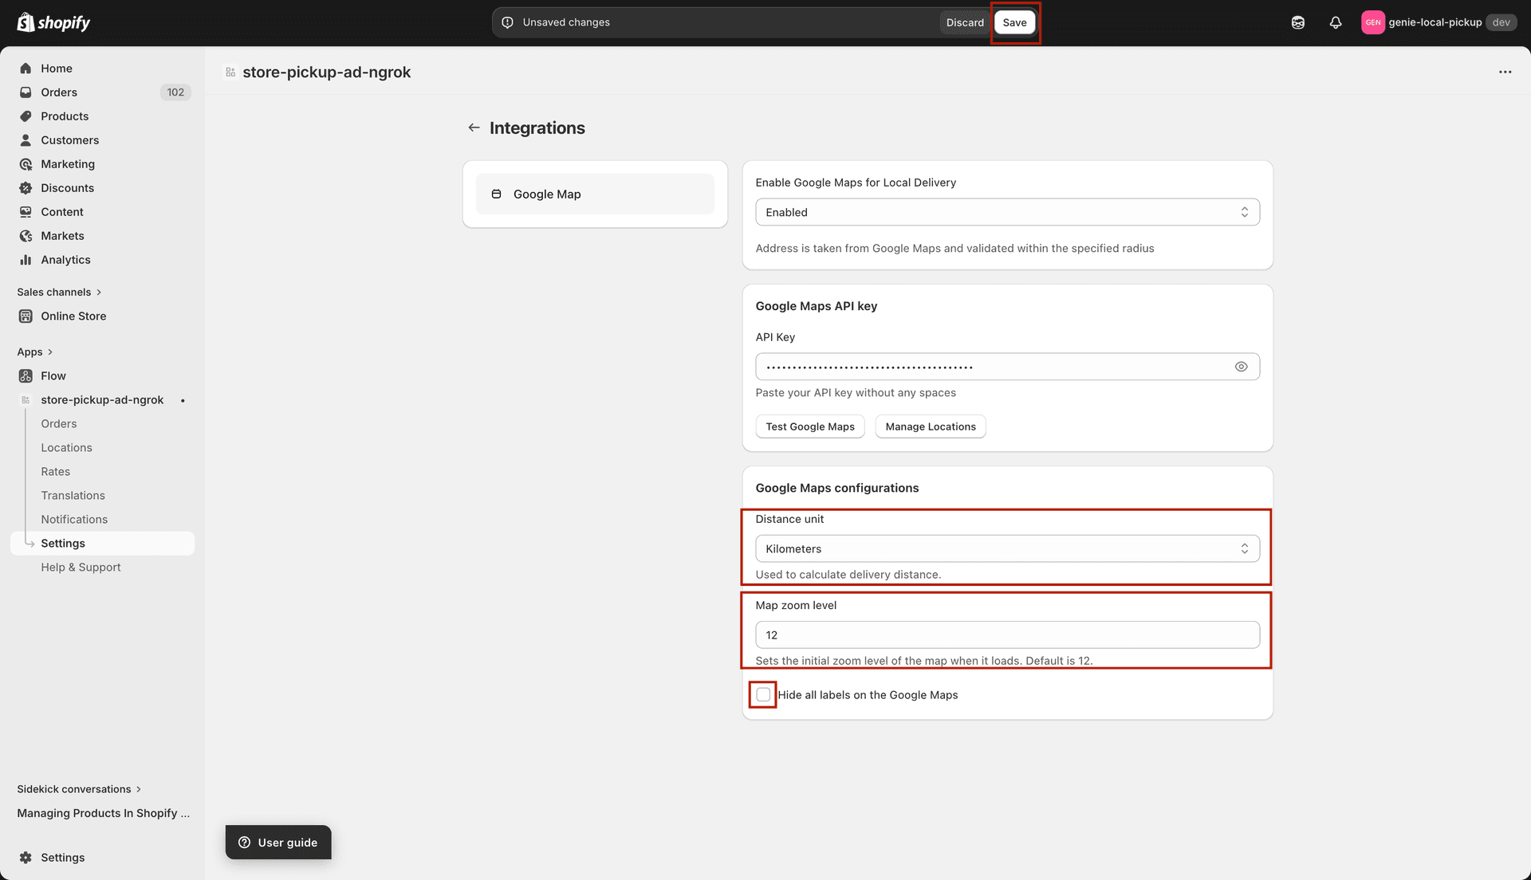Open Enable Google Maps Enabled dropdown

click(1007, 212)
